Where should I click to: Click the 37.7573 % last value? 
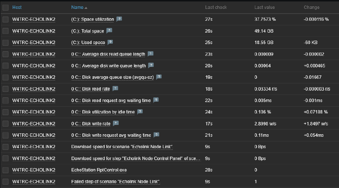pos(265,19)
